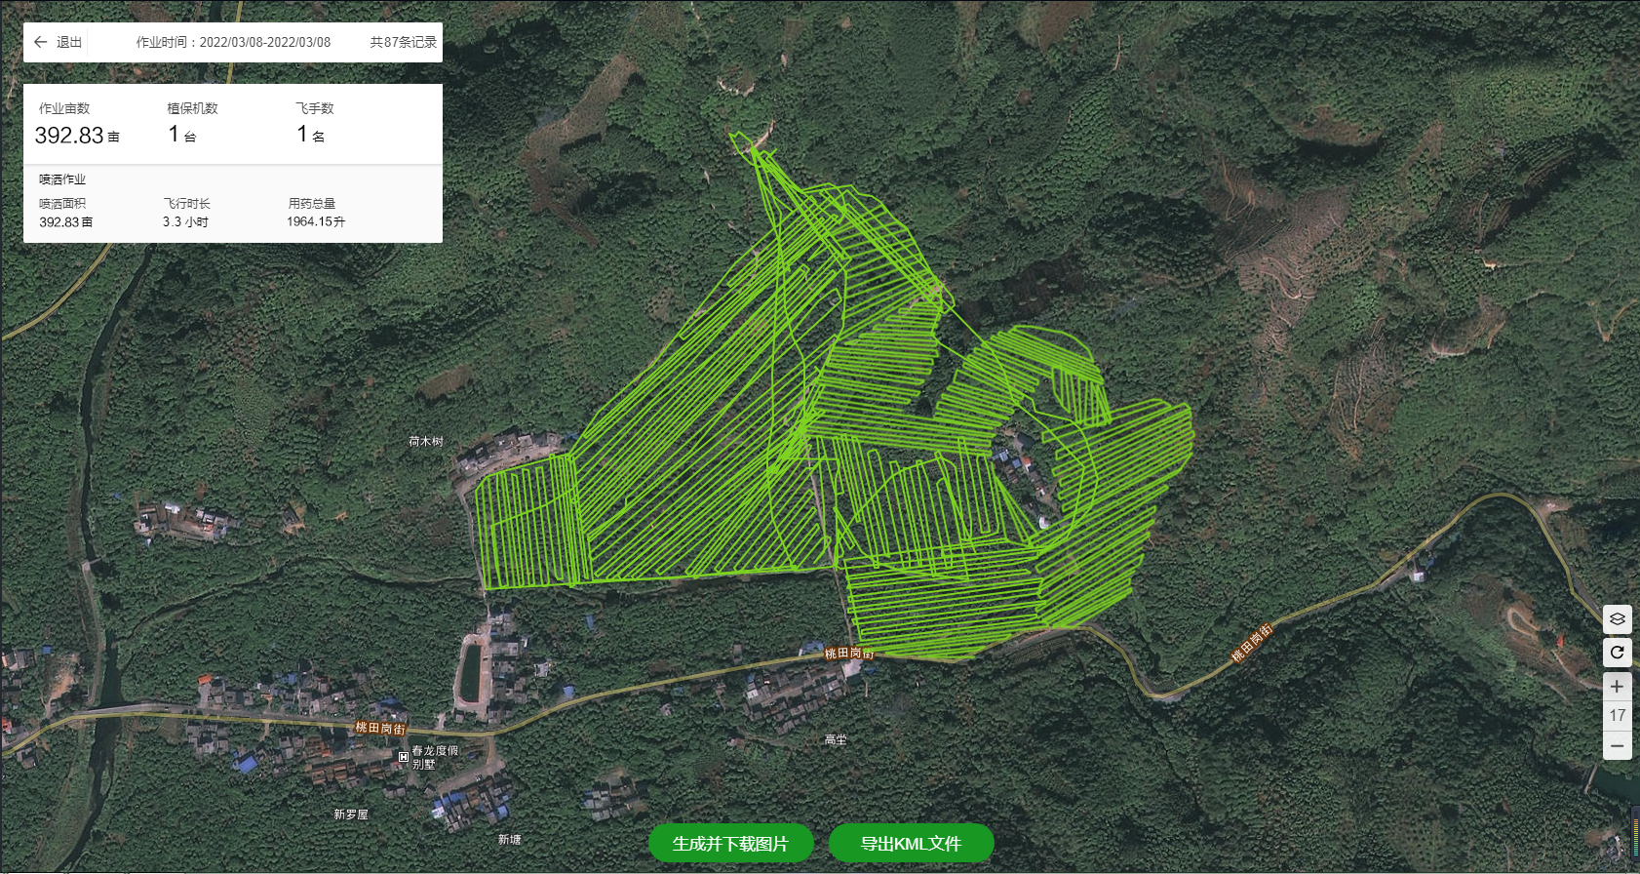Zoom out with the minus icon
Viewport: 1640px width, 874px height.
point(1617,746)
